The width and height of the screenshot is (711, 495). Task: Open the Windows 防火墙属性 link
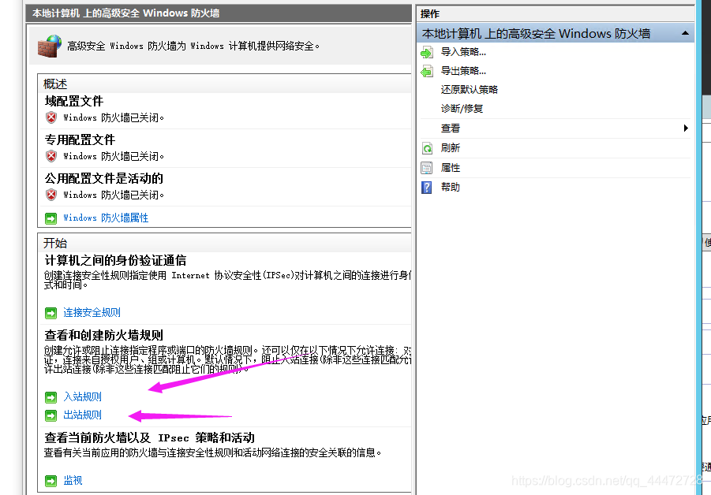(x=106, y=218)
